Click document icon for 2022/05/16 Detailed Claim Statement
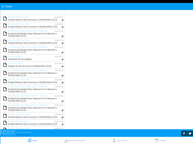The width and height of the screenshot is (193, 144). pos(5,107)
